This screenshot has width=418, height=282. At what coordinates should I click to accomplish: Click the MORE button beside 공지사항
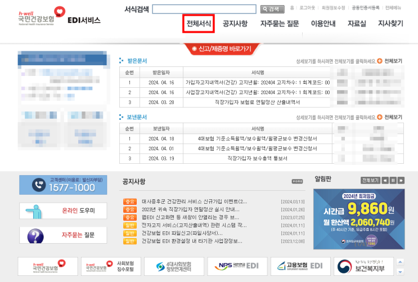coord(297,181)
